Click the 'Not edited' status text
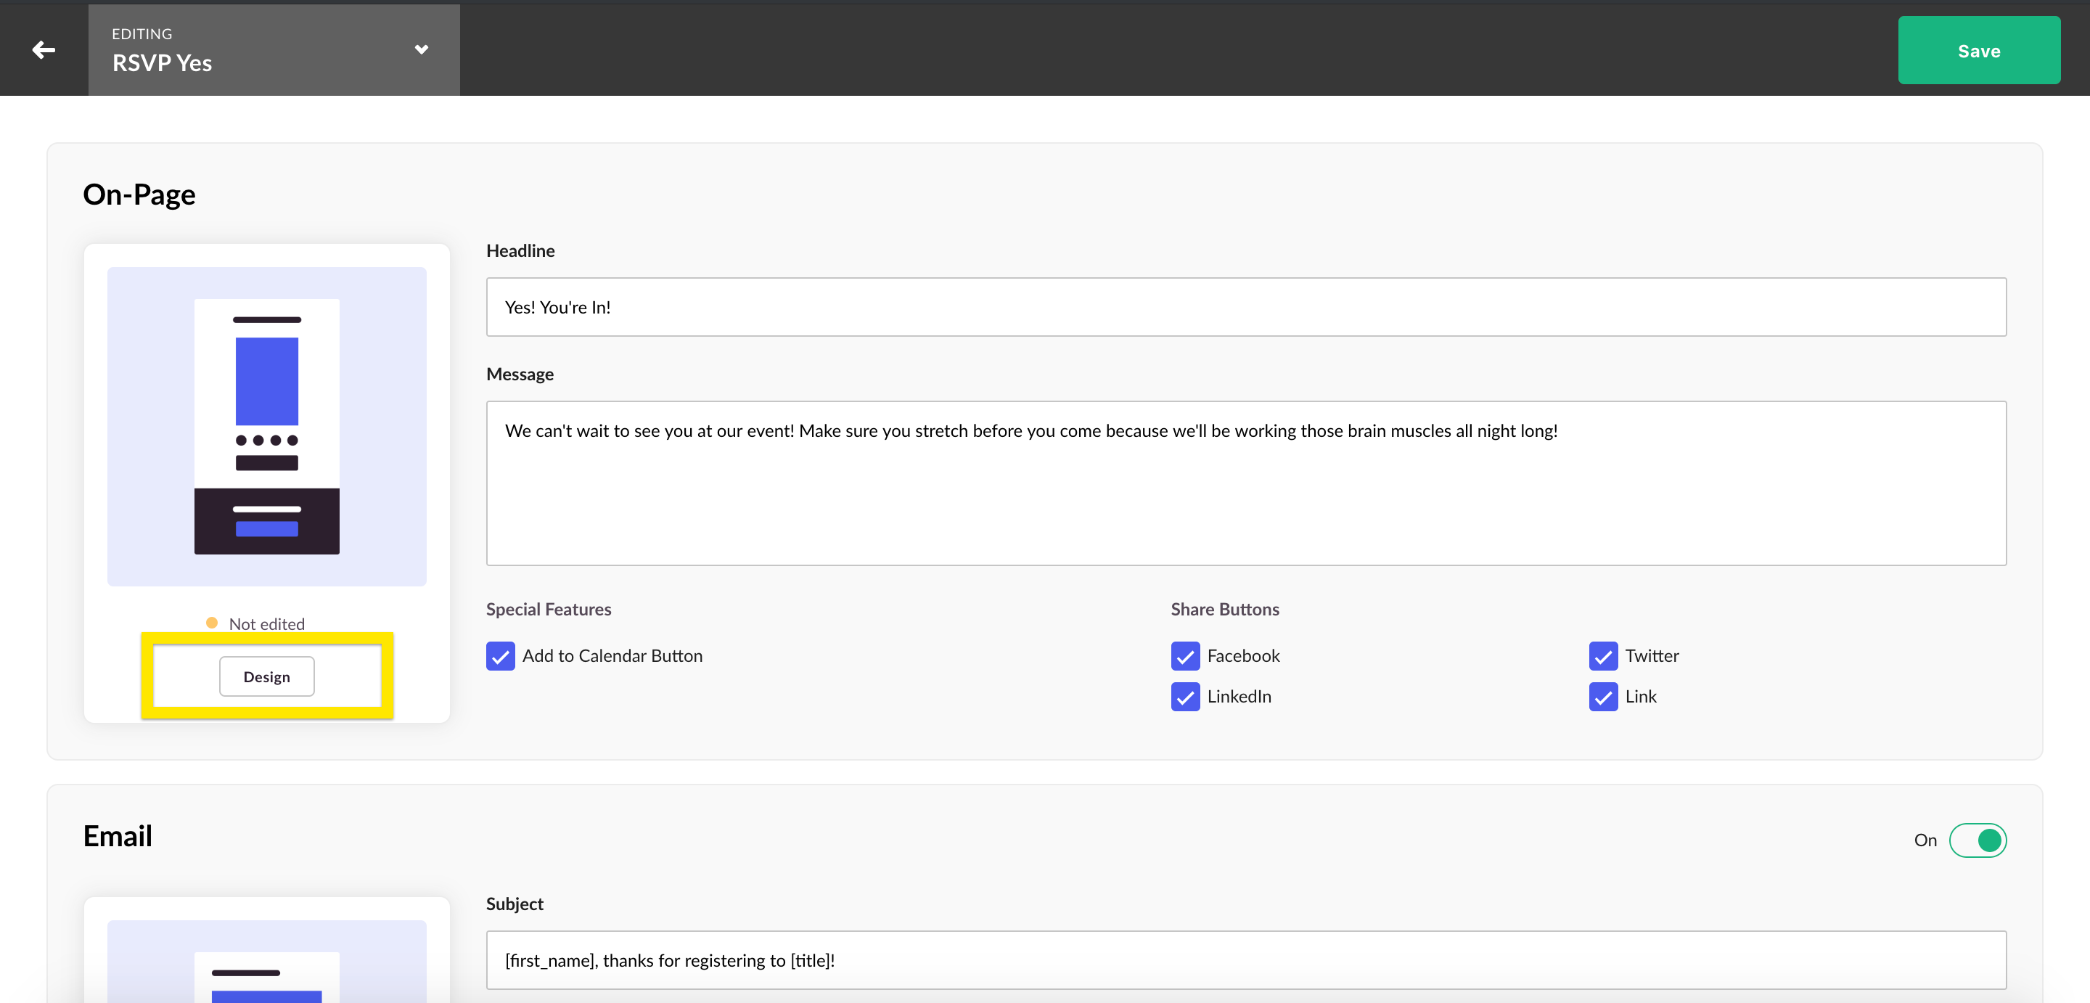The image size is (2090, 1003). [x=266, y=623]
